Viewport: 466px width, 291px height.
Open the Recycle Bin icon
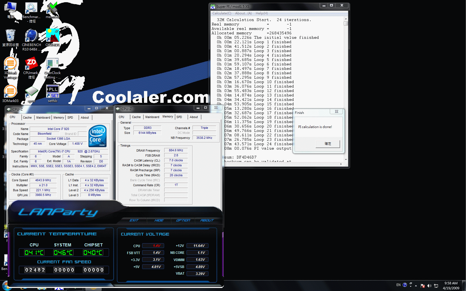click(x=10, y=37)
